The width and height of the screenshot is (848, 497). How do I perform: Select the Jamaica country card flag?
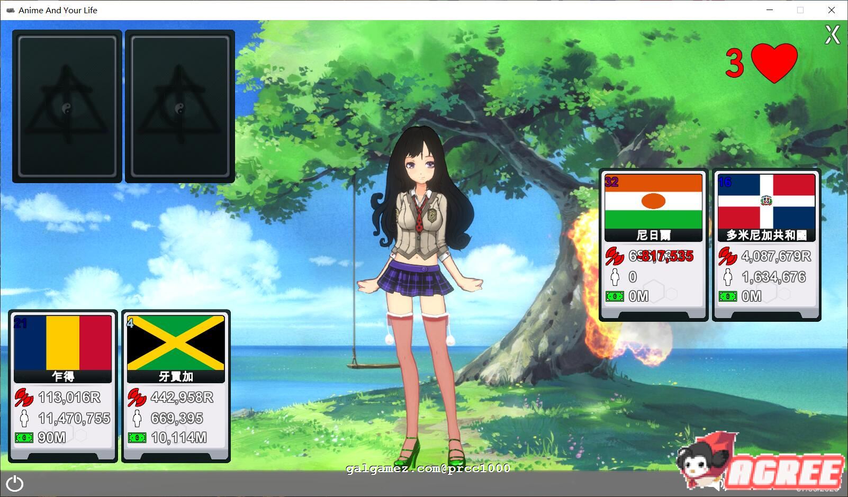pyautogui.click(x=176, y=343)
